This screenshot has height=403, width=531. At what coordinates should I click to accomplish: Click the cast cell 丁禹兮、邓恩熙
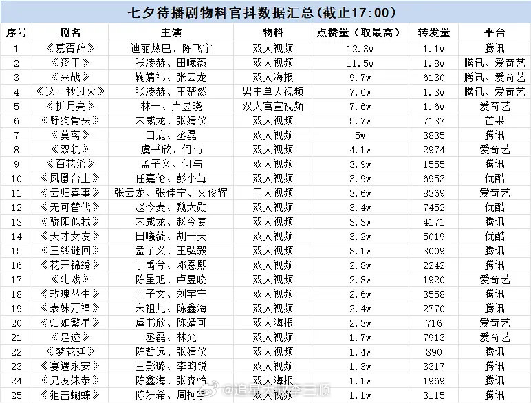[x=171, y=265]
